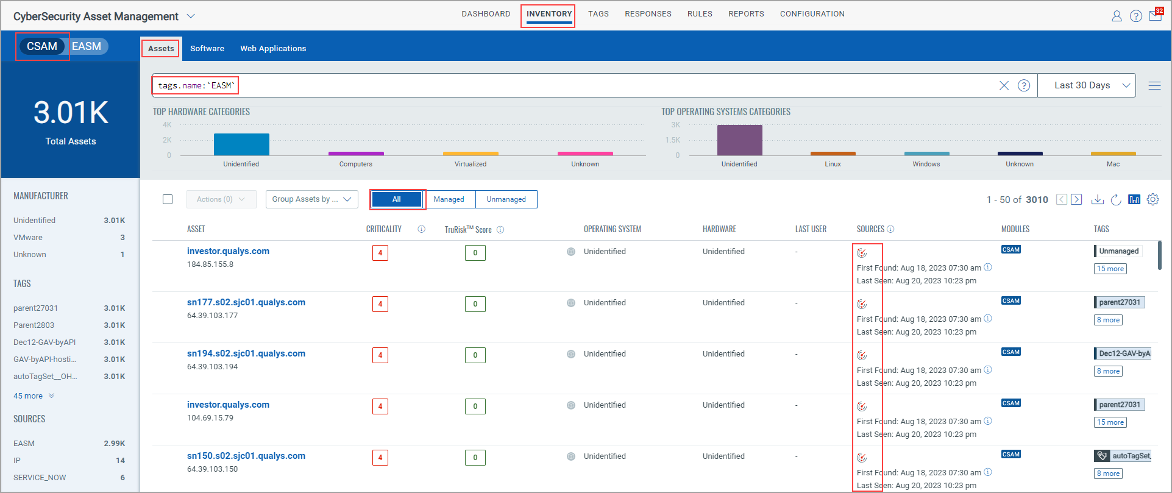
Task: Click the Sources column info icon
Action: (890, 229)
